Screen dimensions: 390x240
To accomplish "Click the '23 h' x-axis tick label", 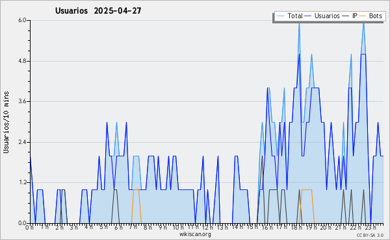I will point(370,228).
